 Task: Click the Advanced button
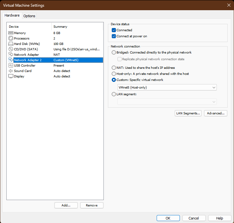pos(216,113)
